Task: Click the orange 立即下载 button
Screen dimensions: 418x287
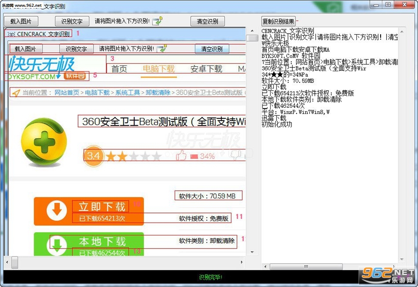Action: [x=89, y=212]
